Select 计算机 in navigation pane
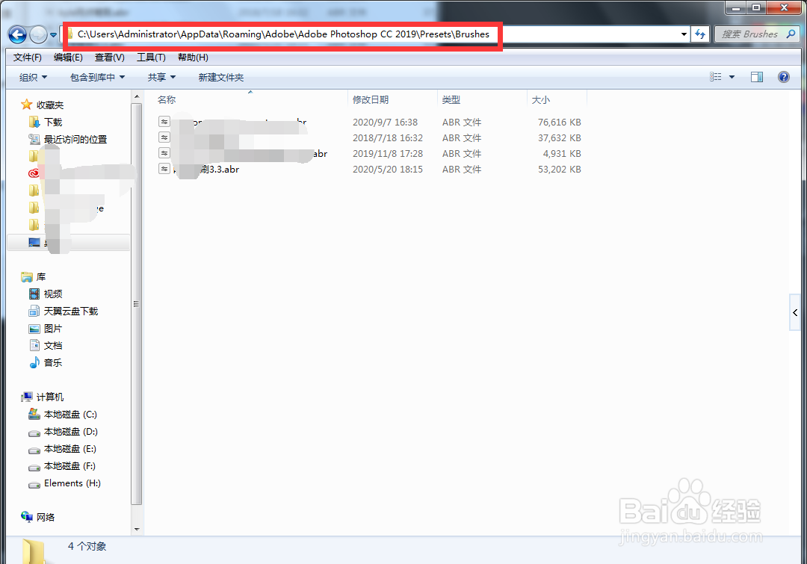The image size is (807, 564). pos(50,397)
